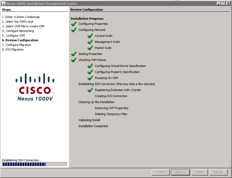Click the SSH connection progress bar
The height and width of the screenshot is (178, 232).
click(35, 164)
